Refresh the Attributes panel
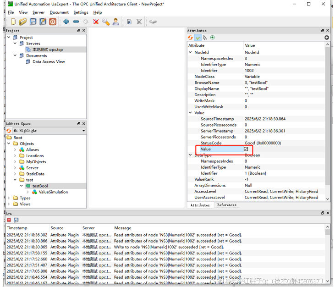 [x=191, y=38]
